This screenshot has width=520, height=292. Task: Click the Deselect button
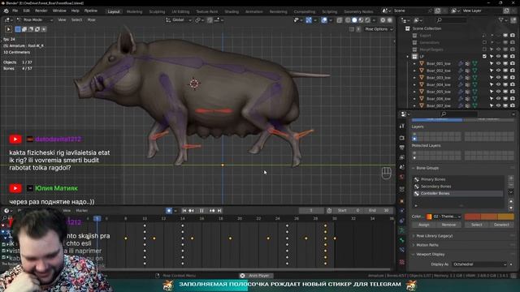point(501,225)
